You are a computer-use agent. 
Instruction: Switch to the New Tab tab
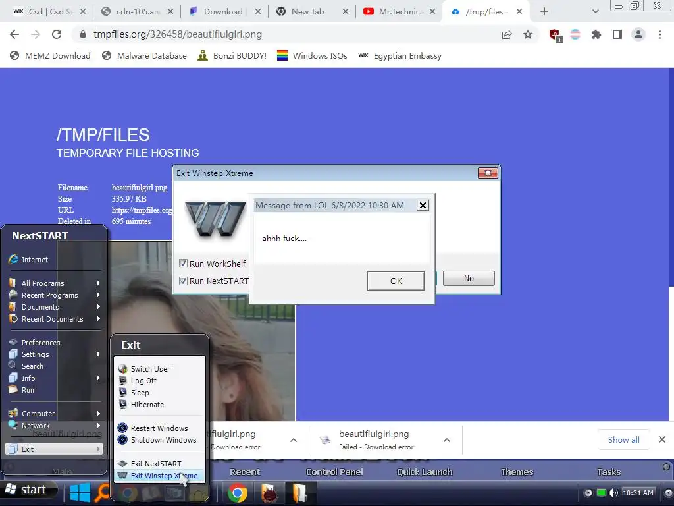(311, 12)
